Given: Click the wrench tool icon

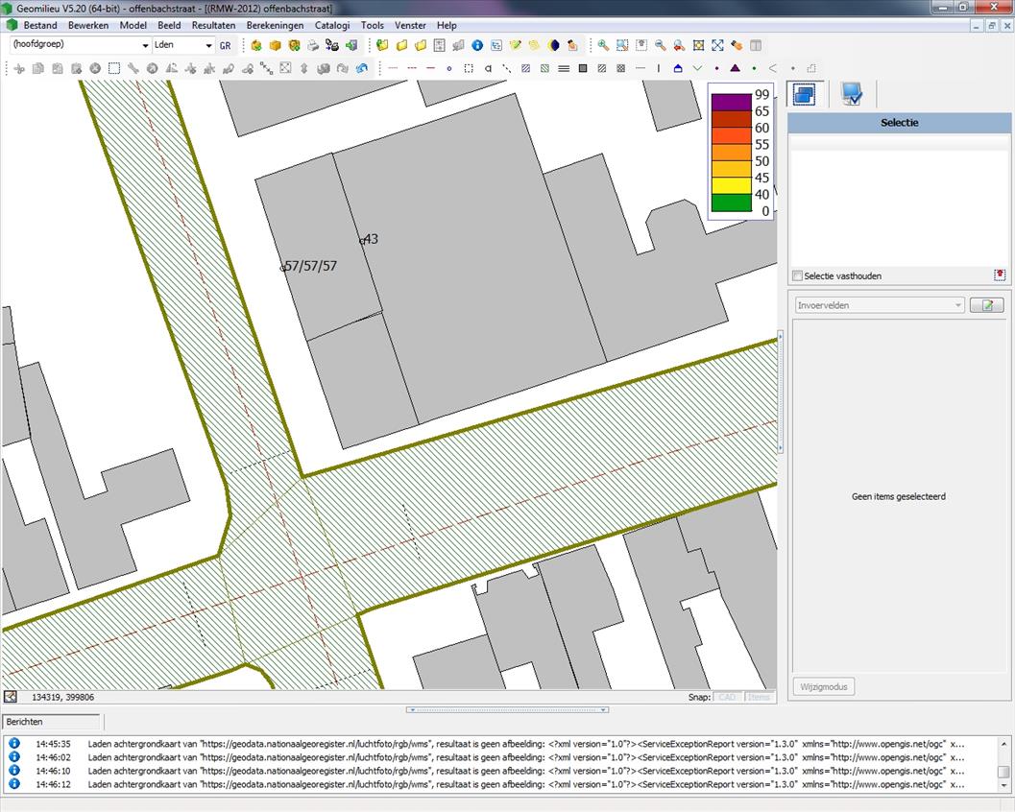Looking at the screenshot, I should click(x=133, y=68).
